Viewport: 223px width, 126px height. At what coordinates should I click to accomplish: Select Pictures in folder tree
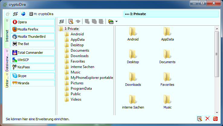point(77,83)
